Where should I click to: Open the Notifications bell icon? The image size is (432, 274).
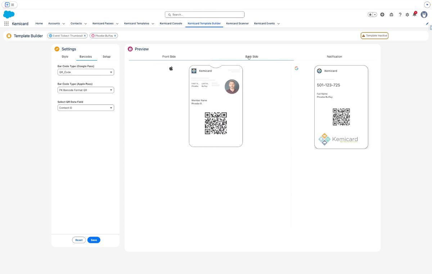tap(415, 14)
